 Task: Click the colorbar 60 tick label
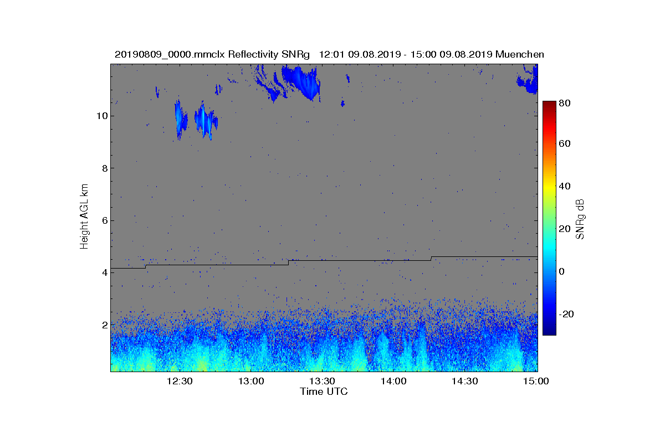pos(565,144)
